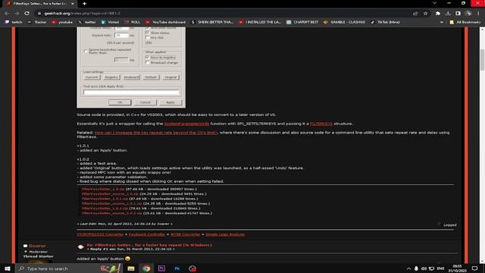The height and width of the screenshot is (273, 485).
Task: Open the Chrome extensions puzzle menu
Action: [x=438, y=14]
